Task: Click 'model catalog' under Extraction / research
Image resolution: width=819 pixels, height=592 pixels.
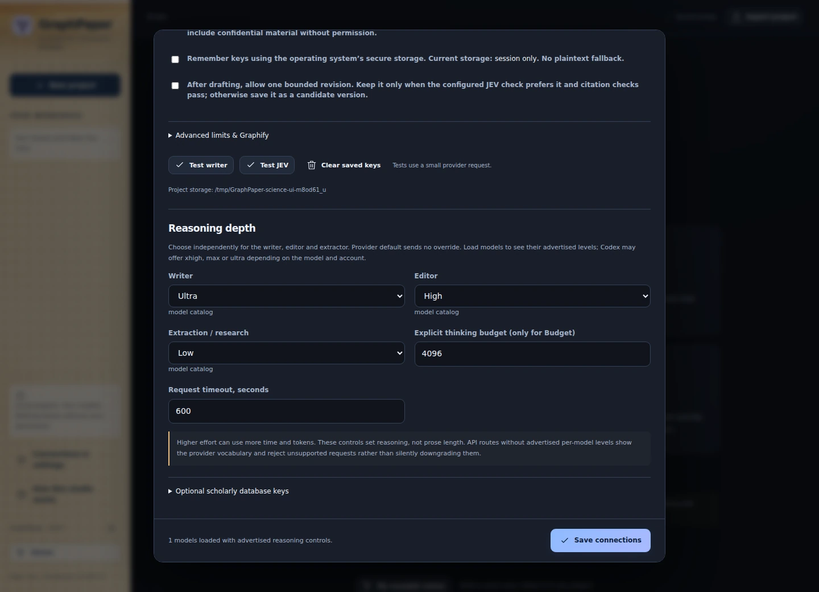Action: [x=191, y=369]
